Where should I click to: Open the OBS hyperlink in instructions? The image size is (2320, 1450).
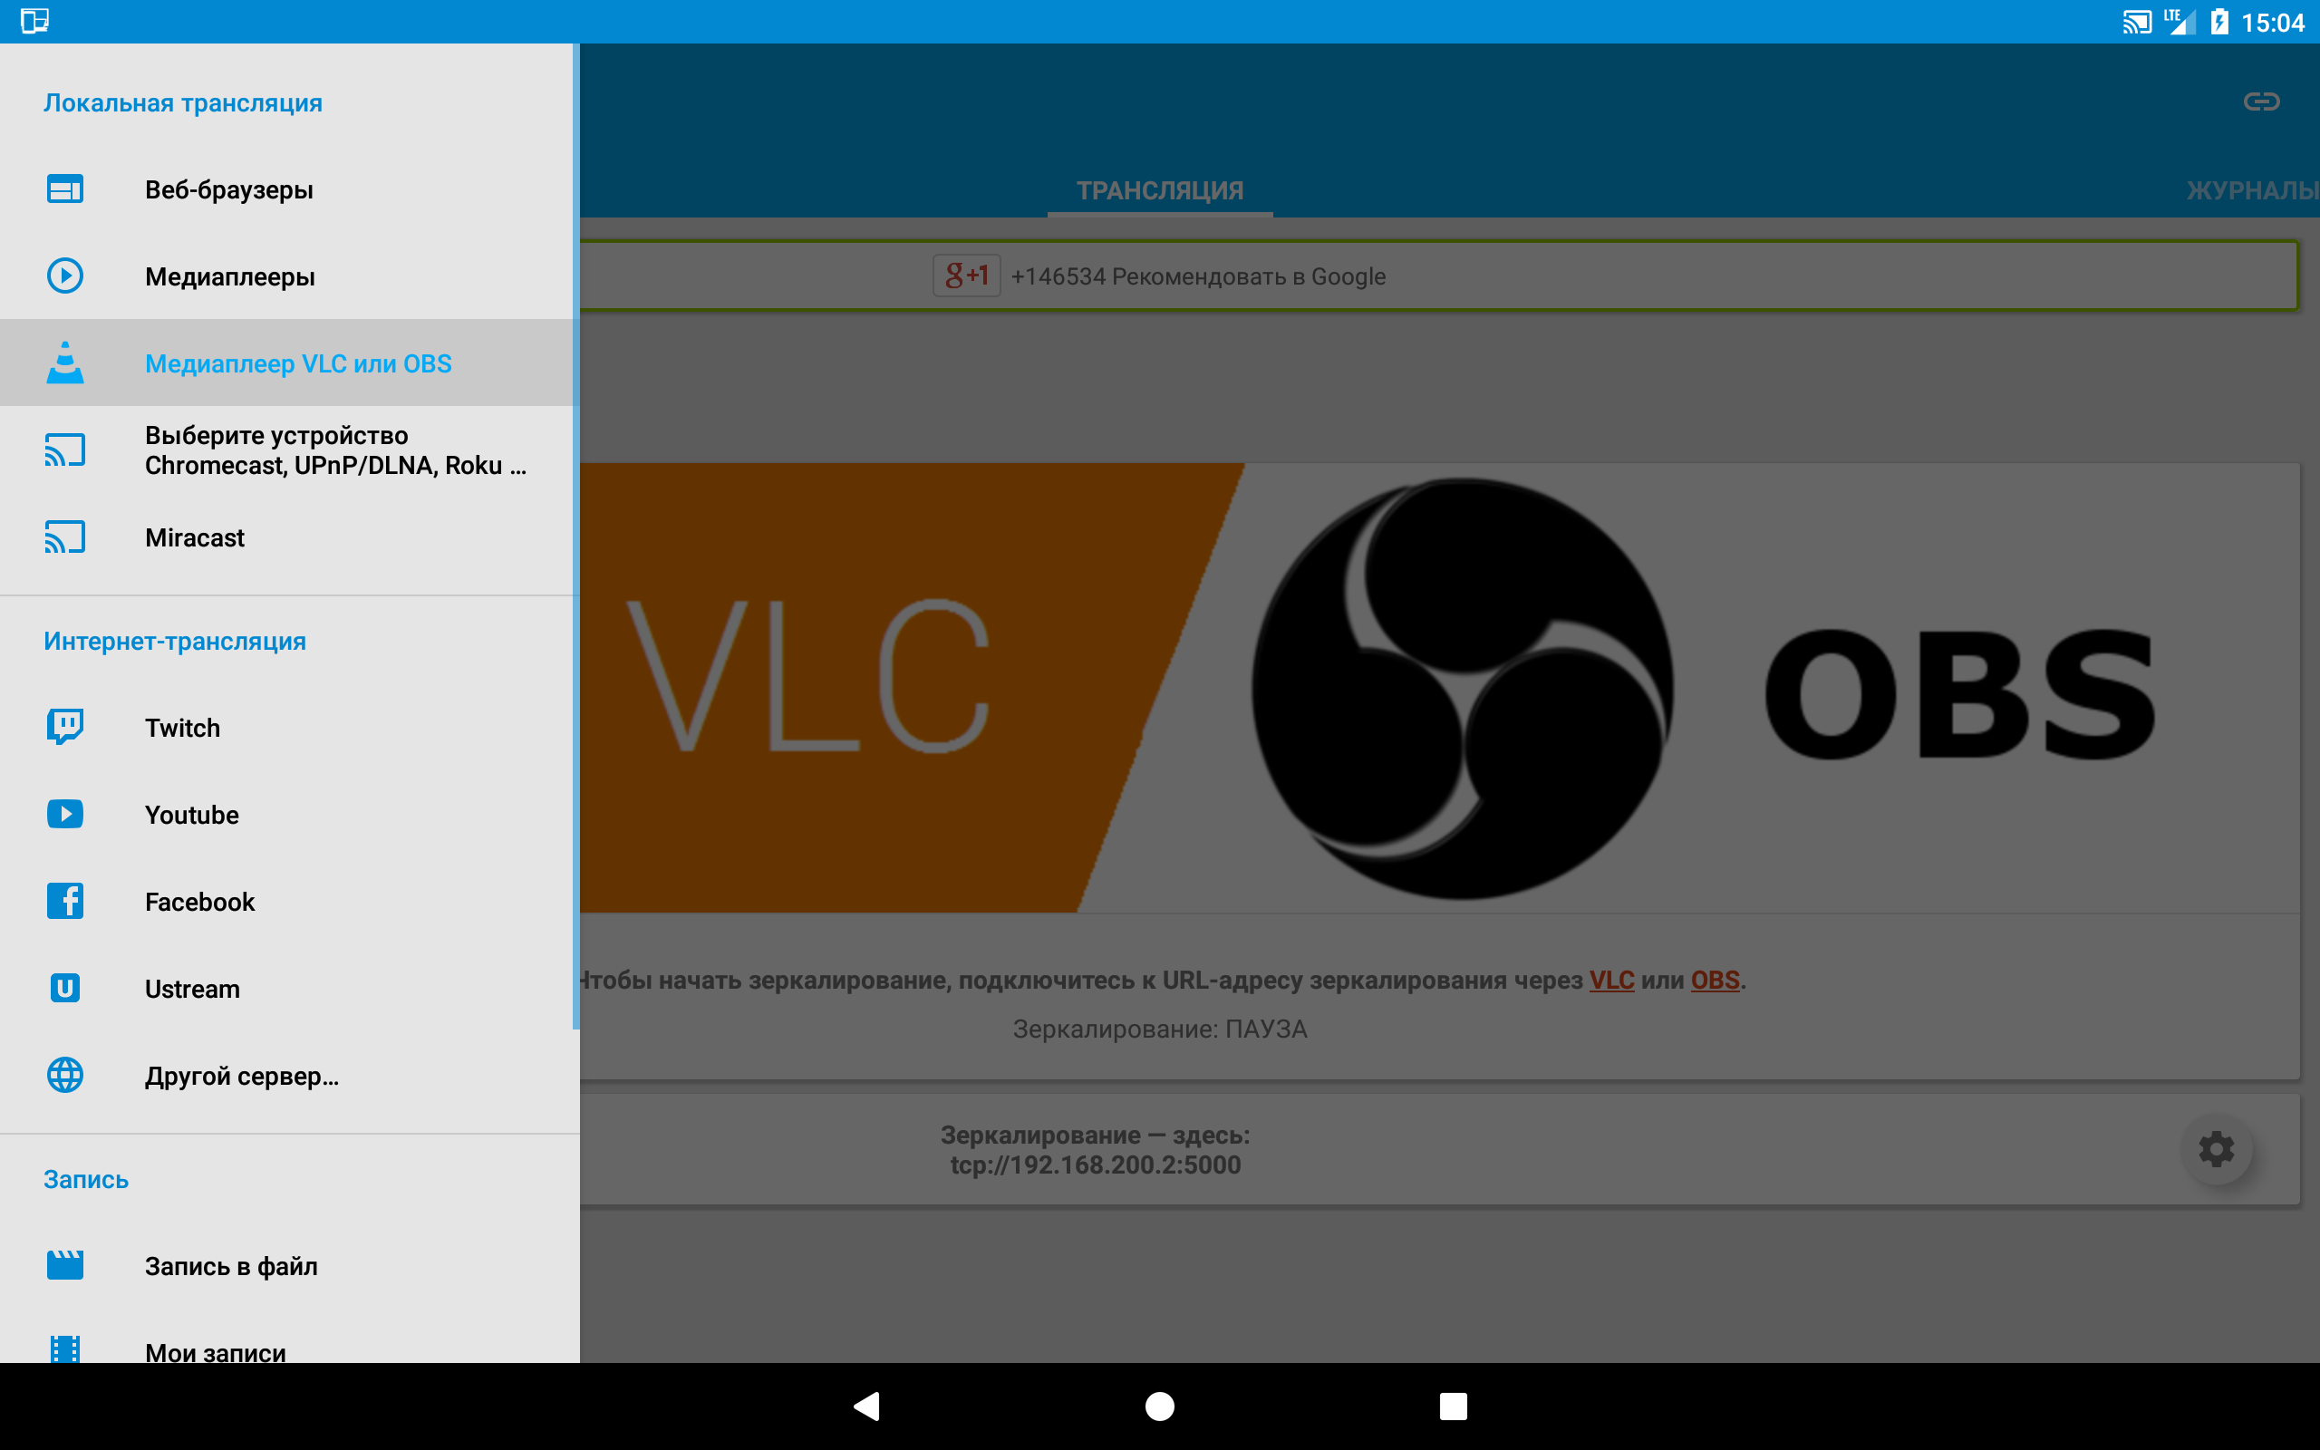(1714, 980)
